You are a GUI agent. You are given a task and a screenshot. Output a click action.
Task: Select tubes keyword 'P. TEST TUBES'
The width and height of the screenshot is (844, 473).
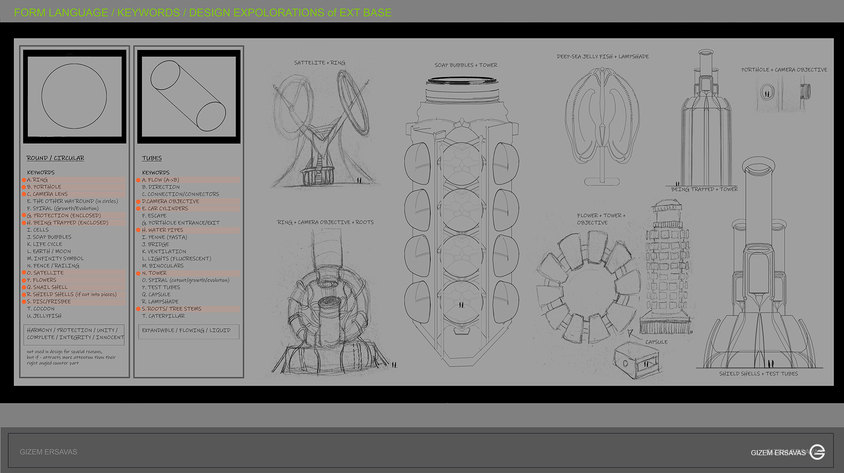161,288
